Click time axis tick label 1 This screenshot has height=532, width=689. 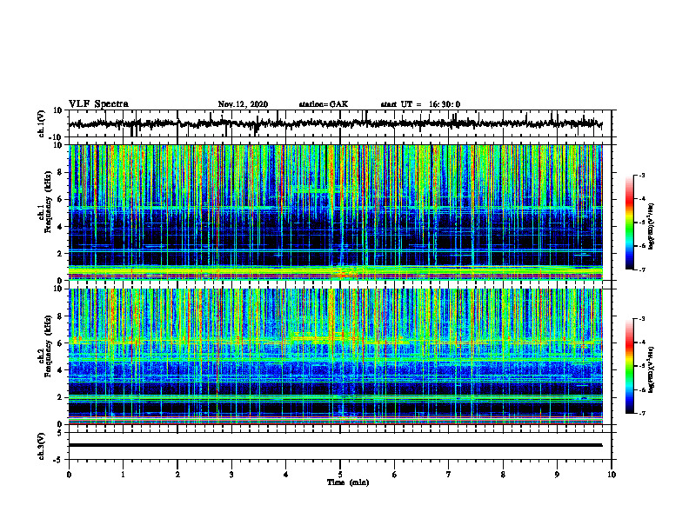(123, 475)
